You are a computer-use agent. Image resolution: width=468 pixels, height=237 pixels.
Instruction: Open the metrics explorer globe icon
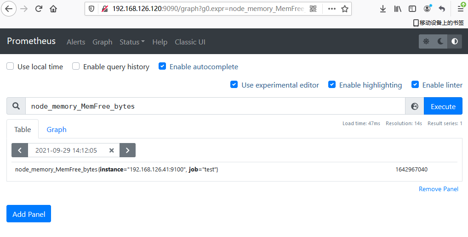415,106
